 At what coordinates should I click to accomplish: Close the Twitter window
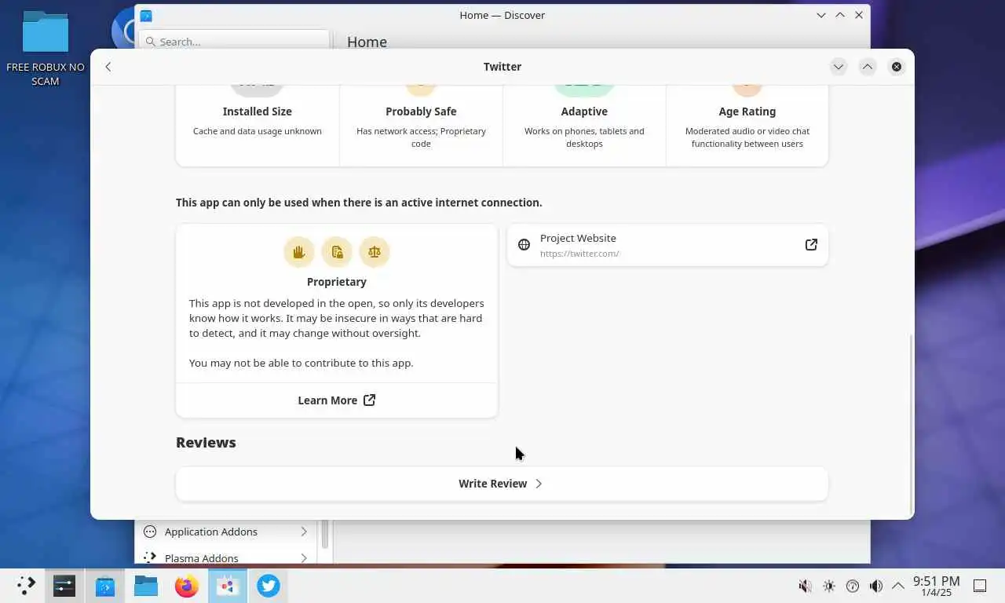[x=897, y=67]
